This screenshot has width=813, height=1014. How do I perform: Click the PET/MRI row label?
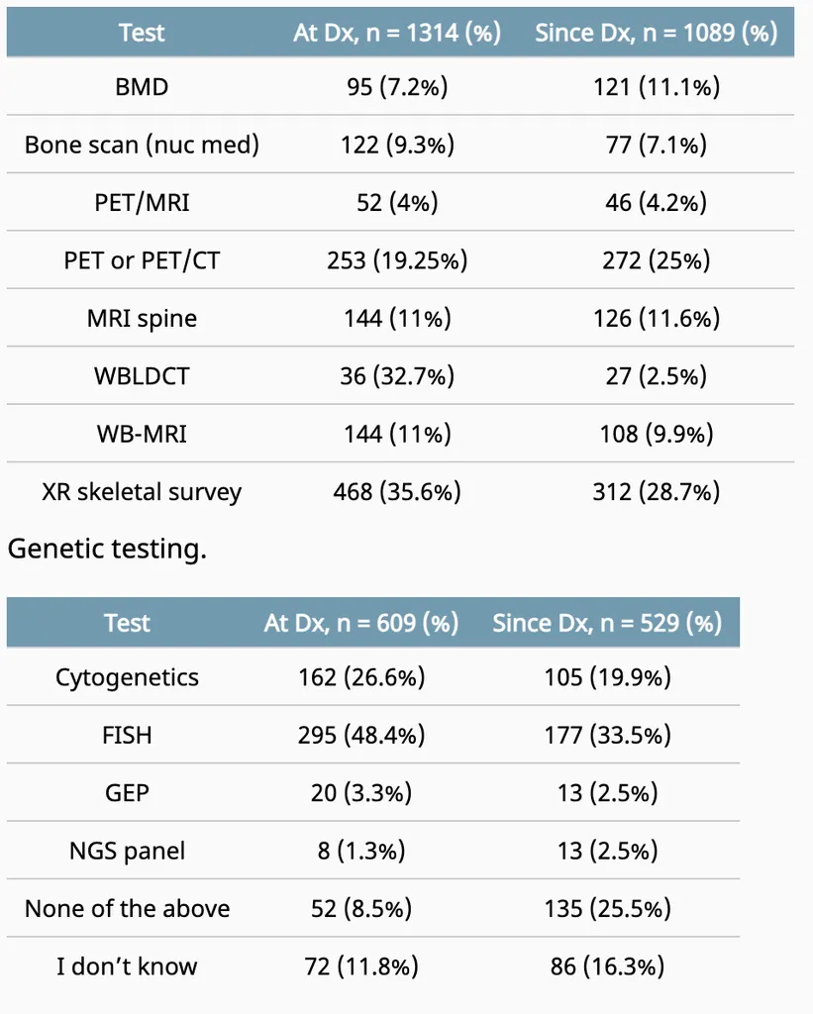(x=142, y=203)
